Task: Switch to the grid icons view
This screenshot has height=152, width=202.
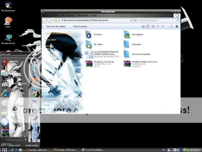Action: pyautogui.click(x=153, y=26)
